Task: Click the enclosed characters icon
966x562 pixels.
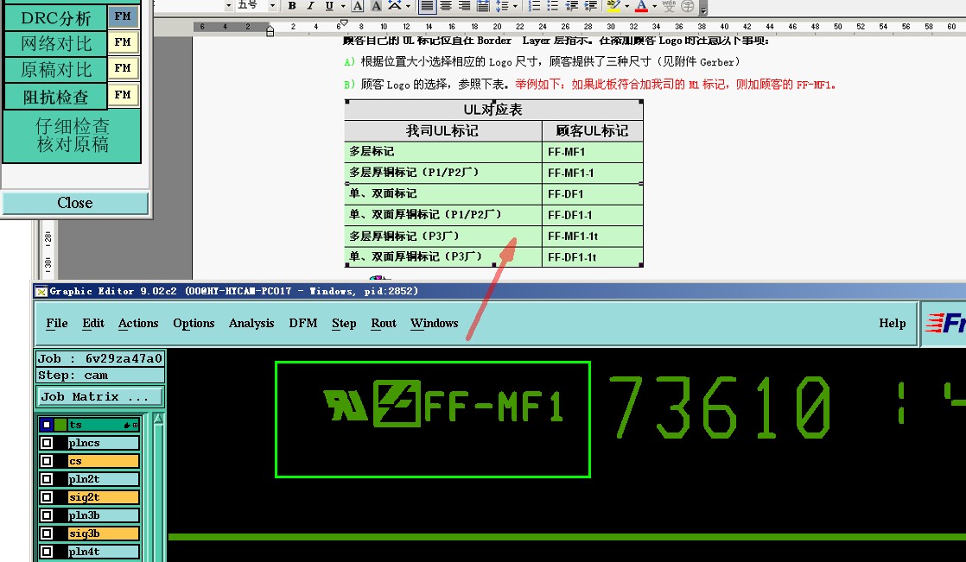Action: tap(688, 5)
